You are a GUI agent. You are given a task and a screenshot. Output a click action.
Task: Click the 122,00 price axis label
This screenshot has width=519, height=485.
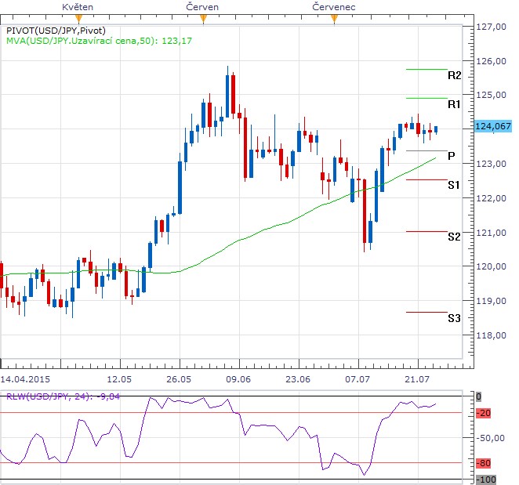(x=492, y=198)
